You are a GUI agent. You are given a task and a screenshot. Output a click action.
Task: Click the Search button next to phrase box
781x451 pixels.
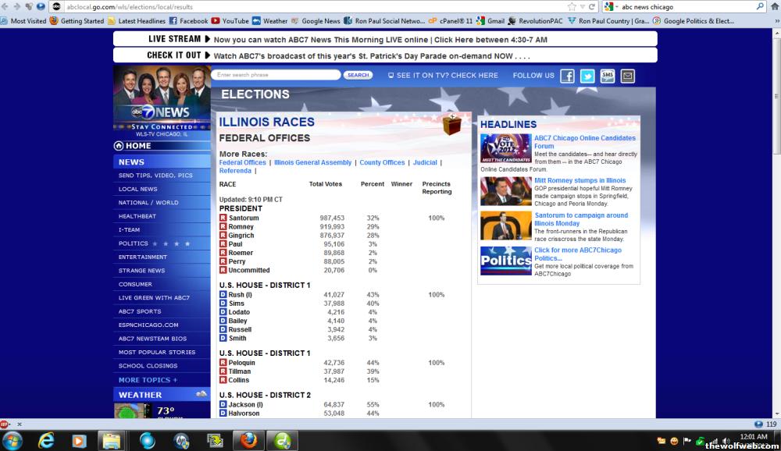[x=358, y=76]
